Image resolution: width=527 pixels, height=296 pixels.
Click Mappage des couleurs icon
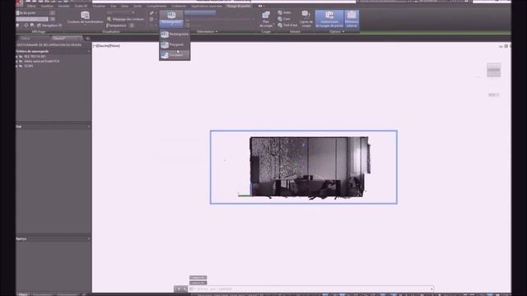pyautogui.click(x=109, y=19)
